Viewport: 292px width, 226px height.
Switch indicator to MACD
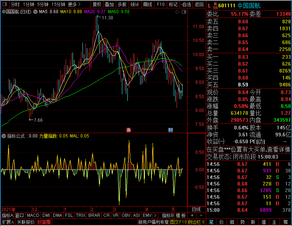33,215
